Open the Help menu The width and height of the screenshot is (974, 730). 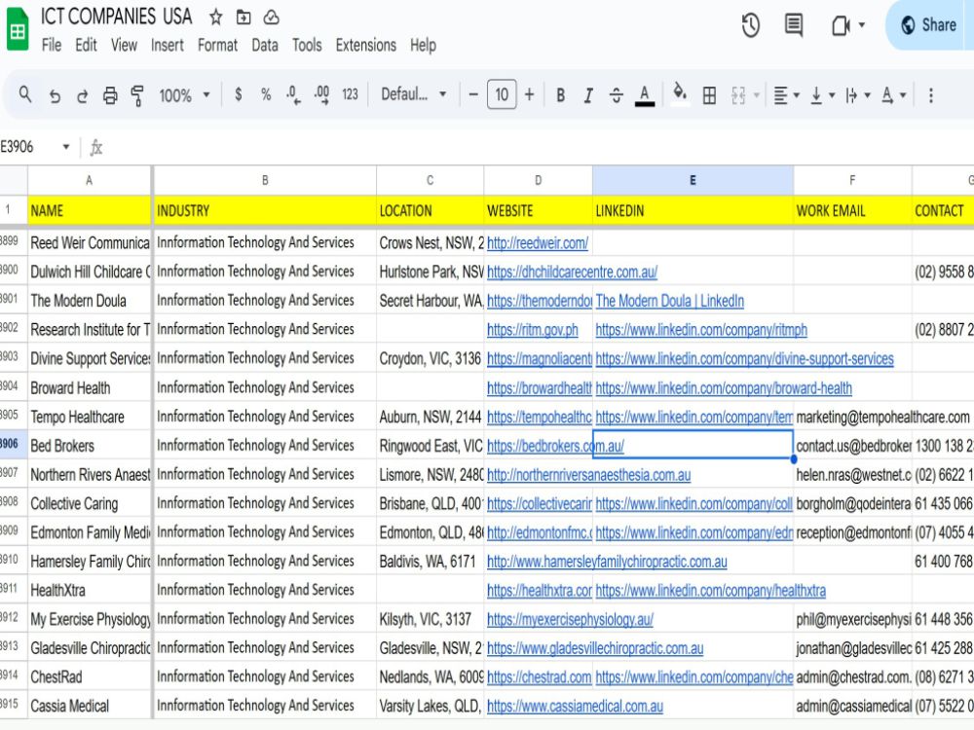[x=423, y=45]
